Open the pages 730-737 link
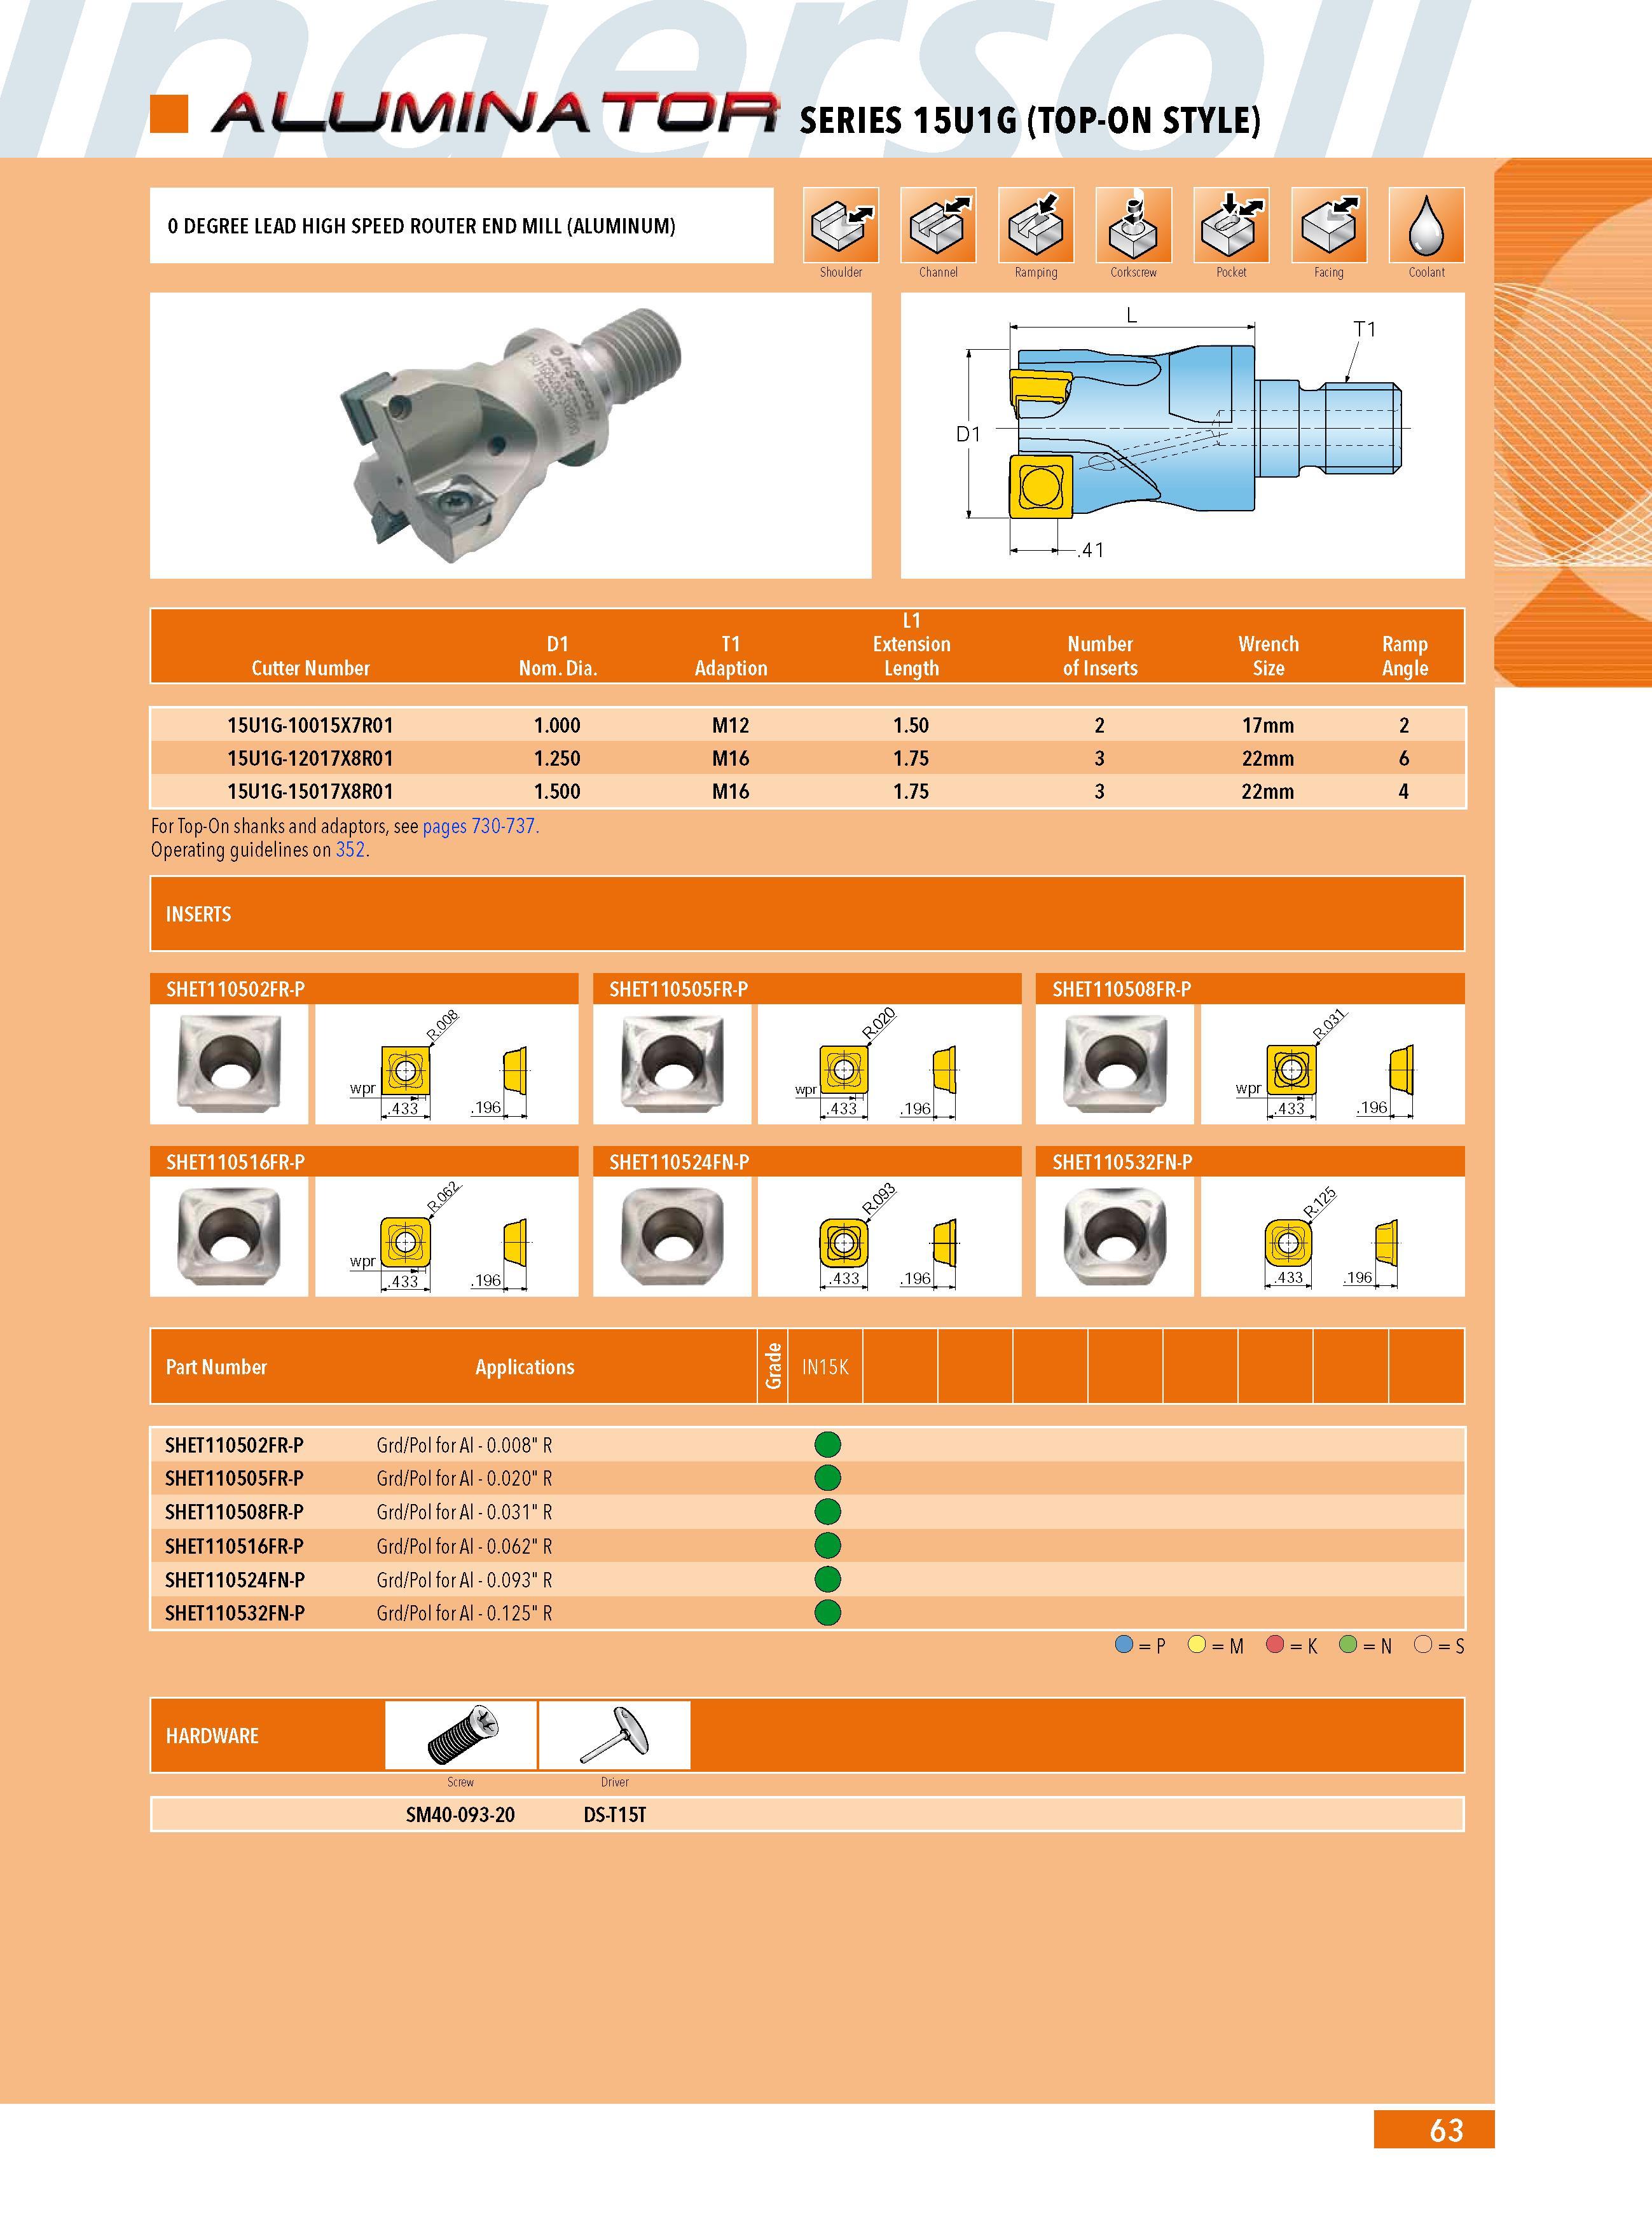This screenshot has width=1652, height=2231. [x=479, y=827]
